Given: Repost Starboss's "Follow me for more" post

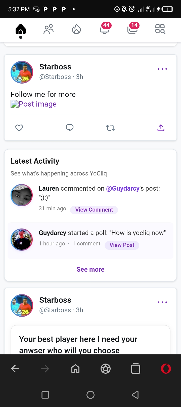Looking at the screenshot, I should click(110, 128).
